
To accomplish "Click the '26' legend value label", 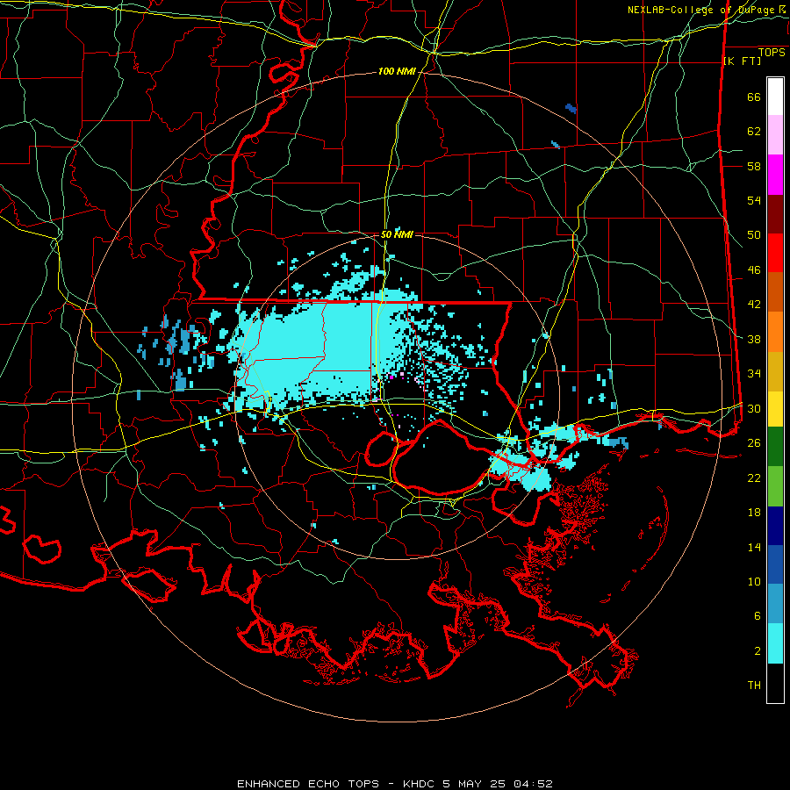I will coord(754,443).
